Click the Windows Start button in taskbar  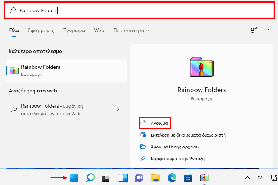[74, 178]
